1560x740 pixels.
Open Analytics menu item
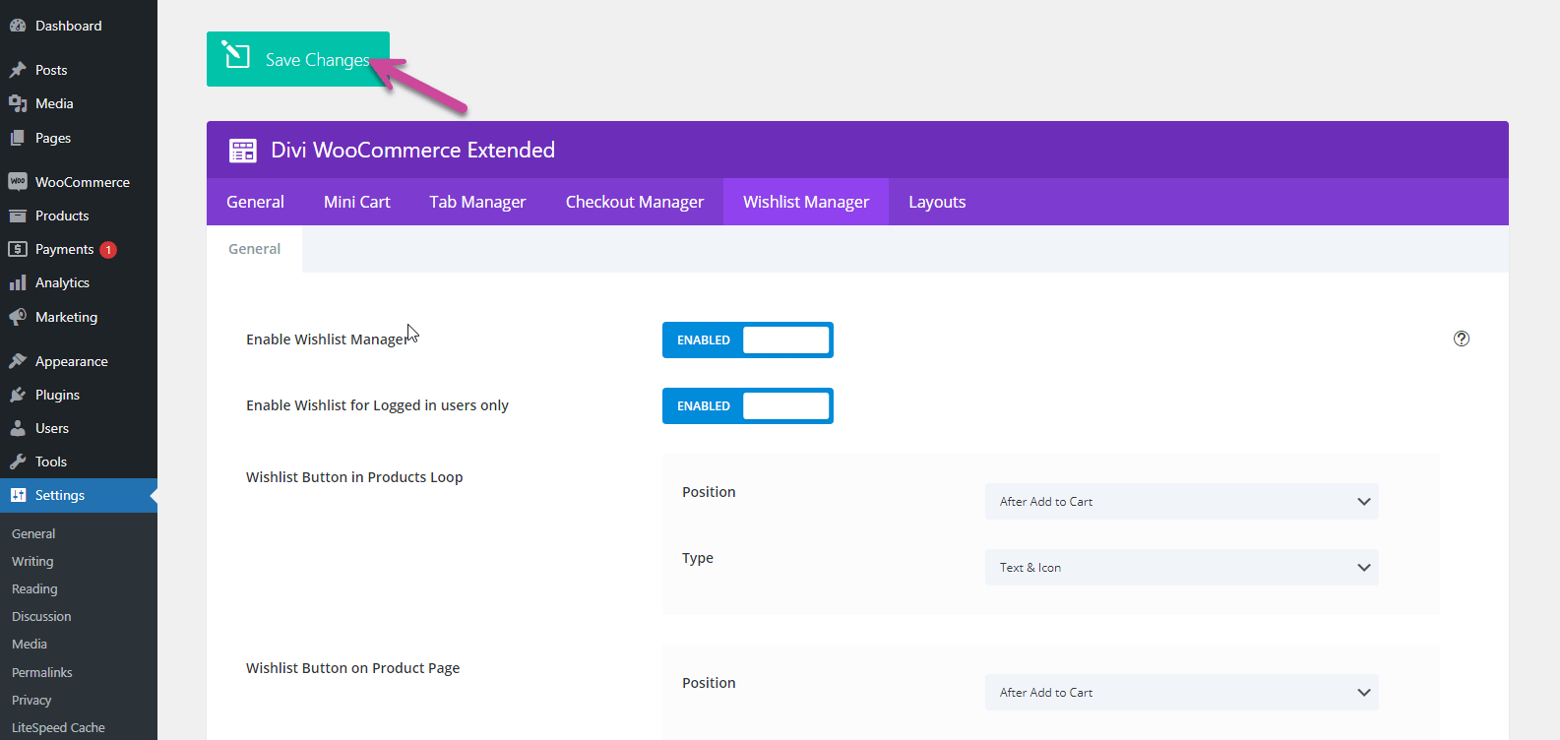pyautogui.click(x=79, y=282)
